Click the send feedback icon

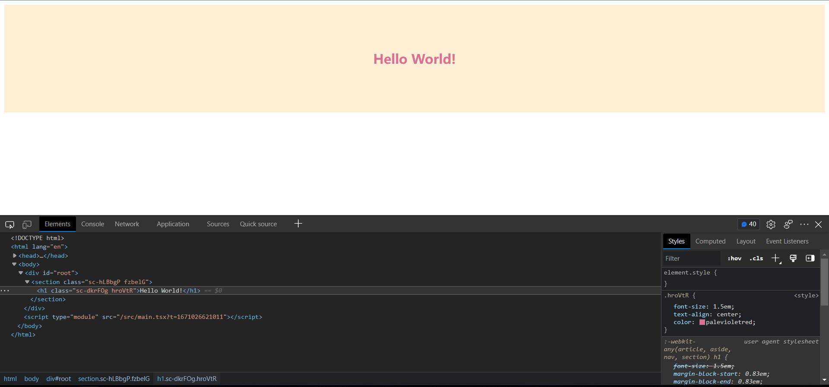point(788,225)
